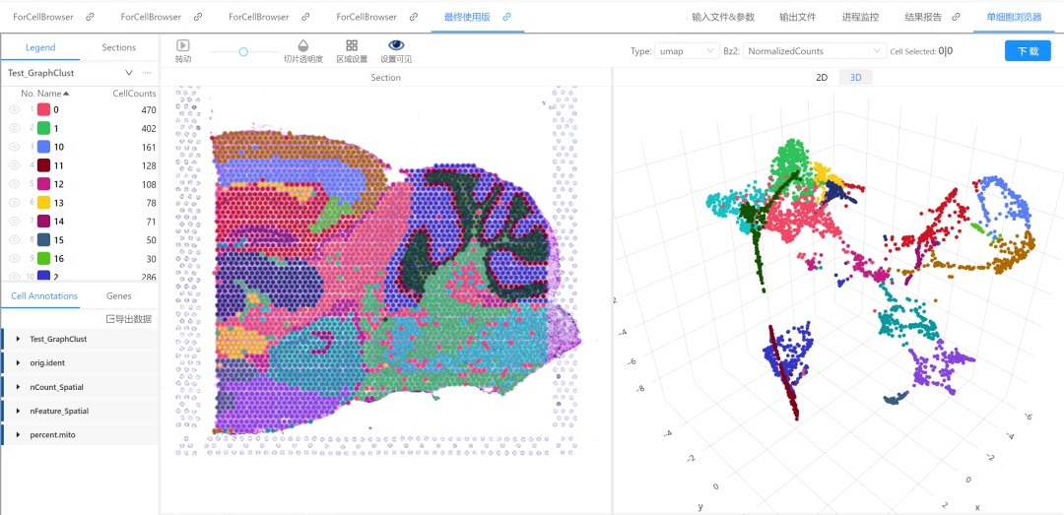Hide cluster 11 using its eye icon

pyautogui.click(x=15, y=165)
